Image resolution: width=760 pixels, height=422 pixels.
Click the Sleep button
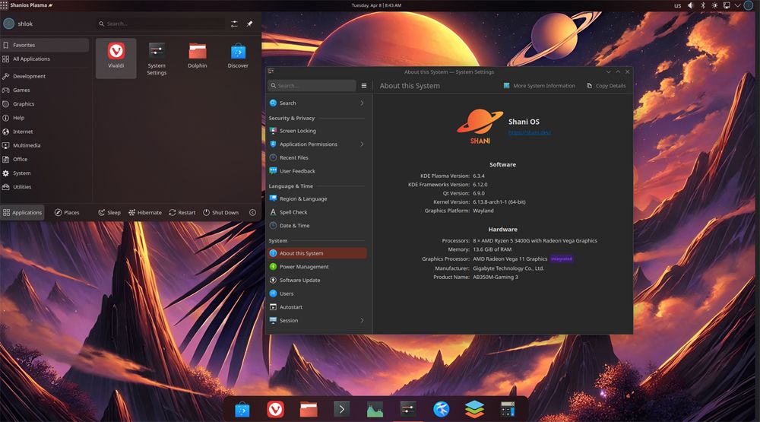(109, 212)
